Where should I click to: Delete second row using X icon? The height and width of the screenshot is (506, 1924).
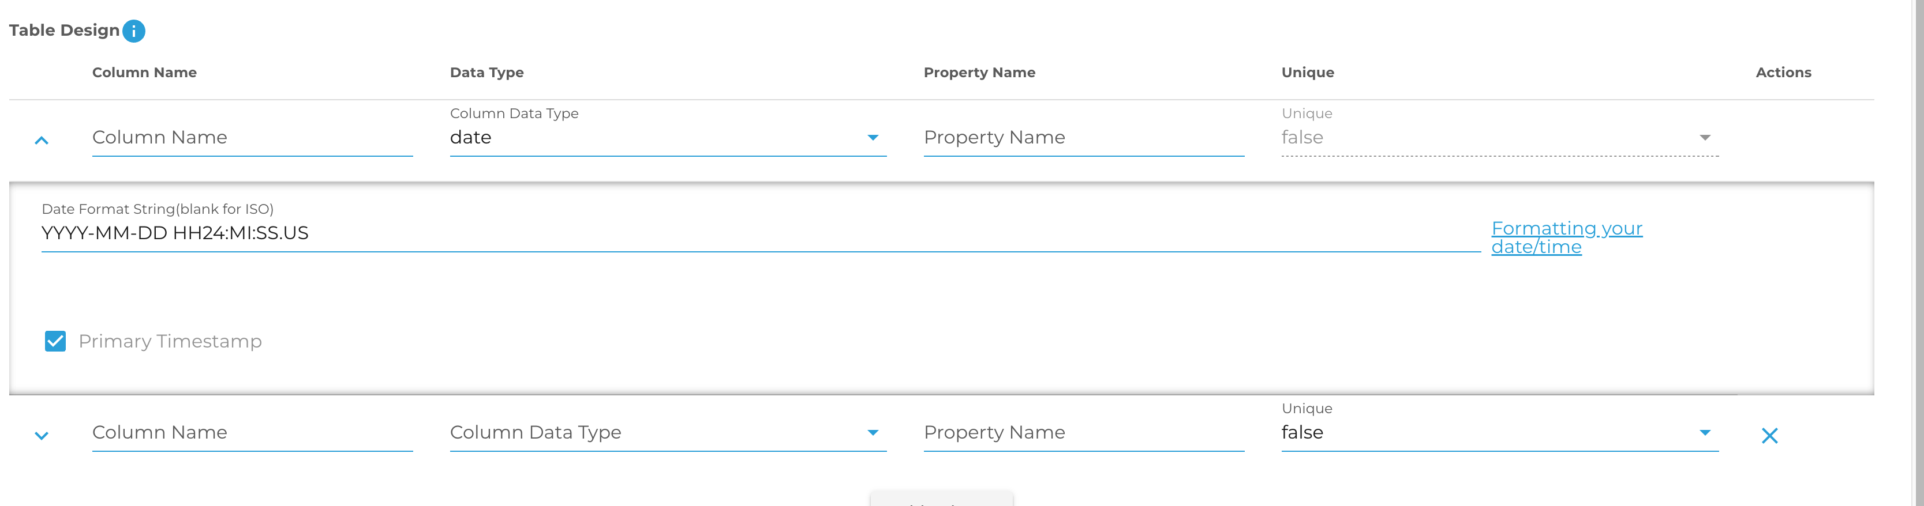[1769, 435]
